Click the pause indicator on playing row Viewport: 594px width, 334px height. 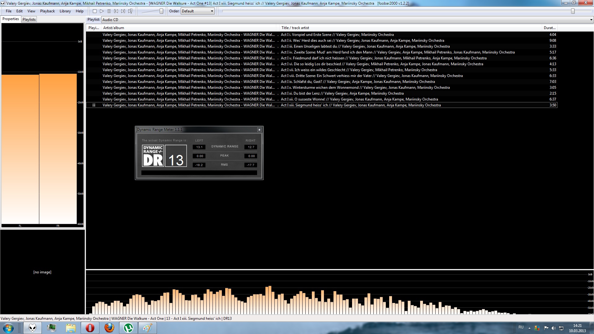(94, 105)
